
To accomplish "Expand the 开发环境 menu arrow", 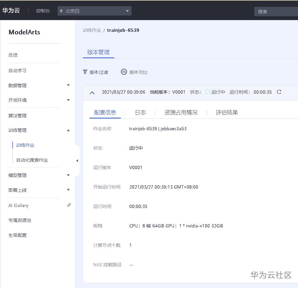I will (68, 100).
